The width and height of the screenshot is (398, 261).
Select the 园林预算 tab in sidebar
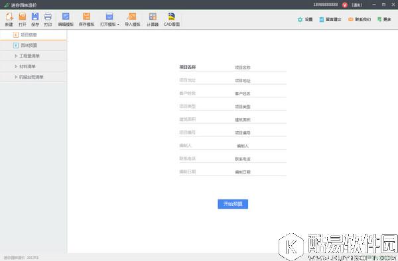tap(33, 45)
